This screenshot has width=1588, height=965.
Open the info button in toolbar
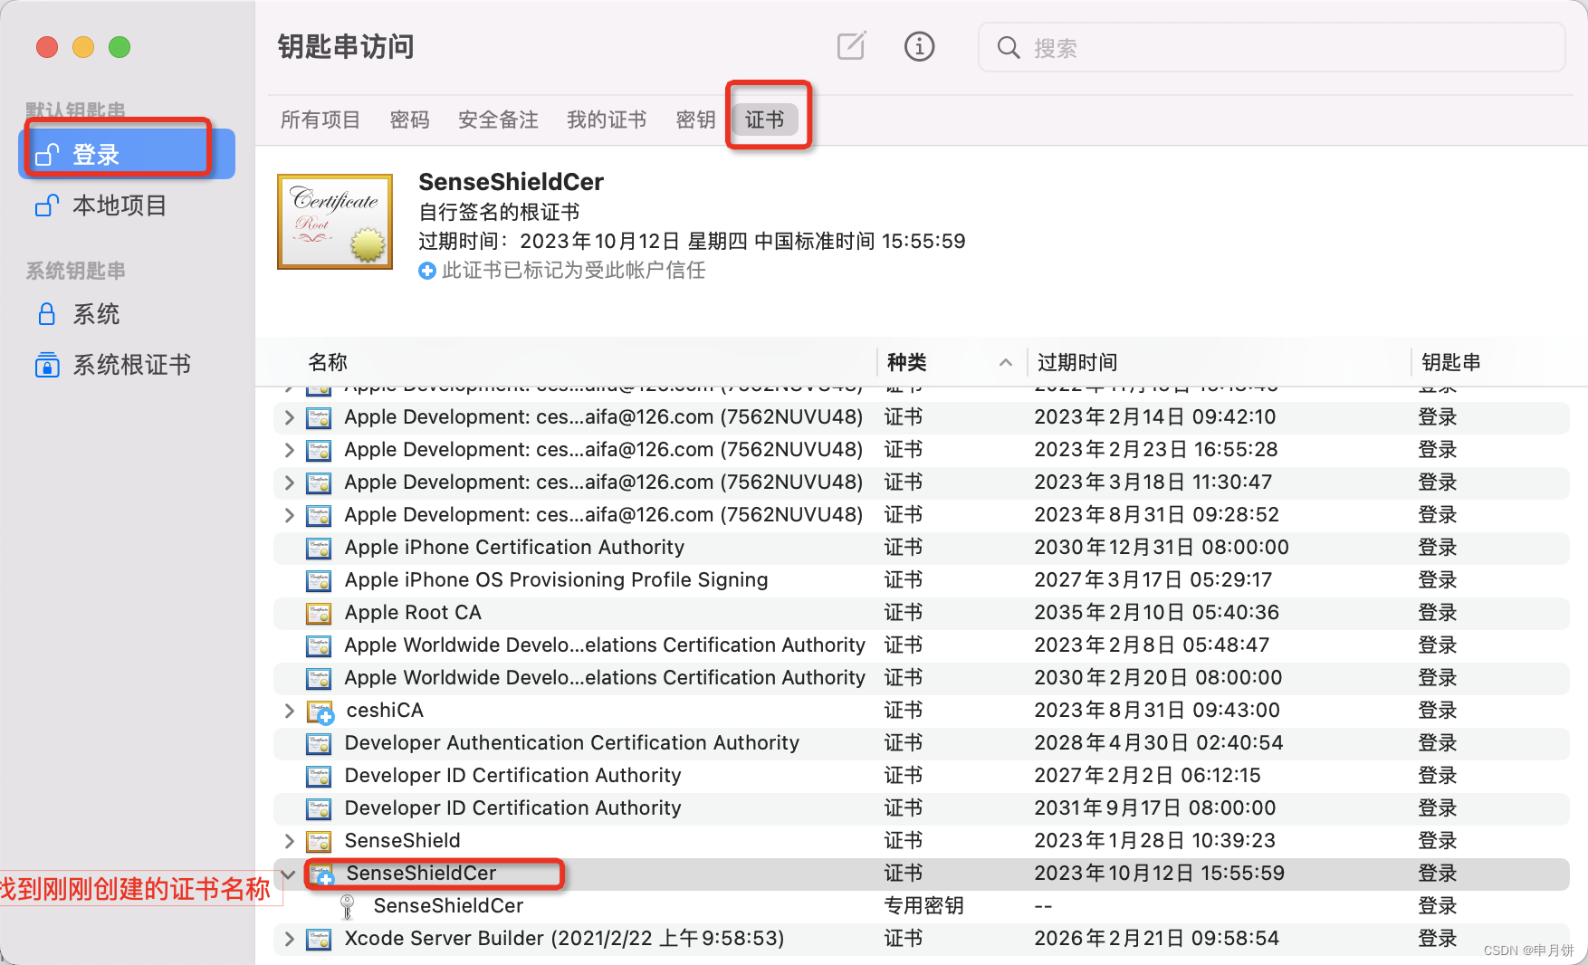click(919, 46)
